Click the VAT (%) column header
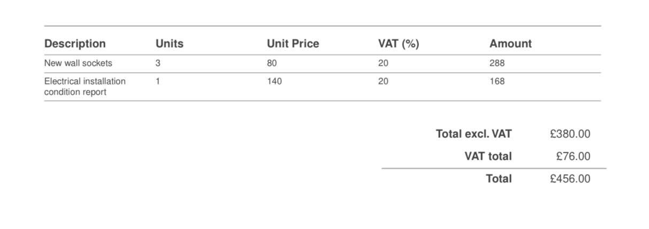Screen dimensions: 649x229 pyautogui.click(x=399, y=44)
